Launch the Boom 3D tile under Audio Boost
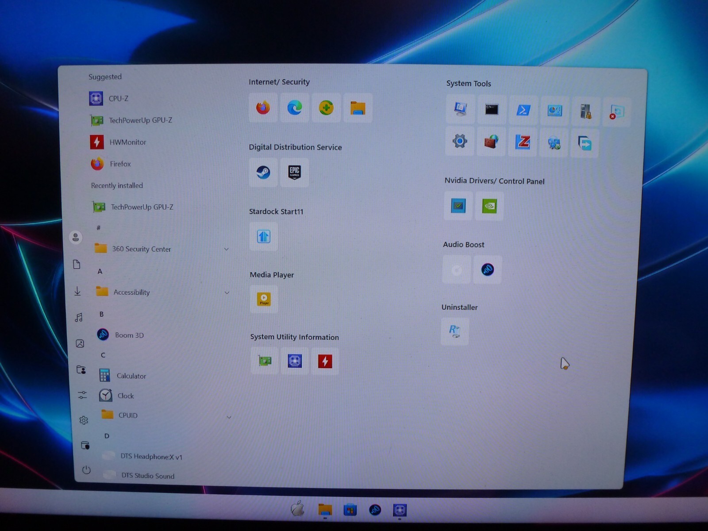Screen dimensions: 708x531 pos(487,269)
